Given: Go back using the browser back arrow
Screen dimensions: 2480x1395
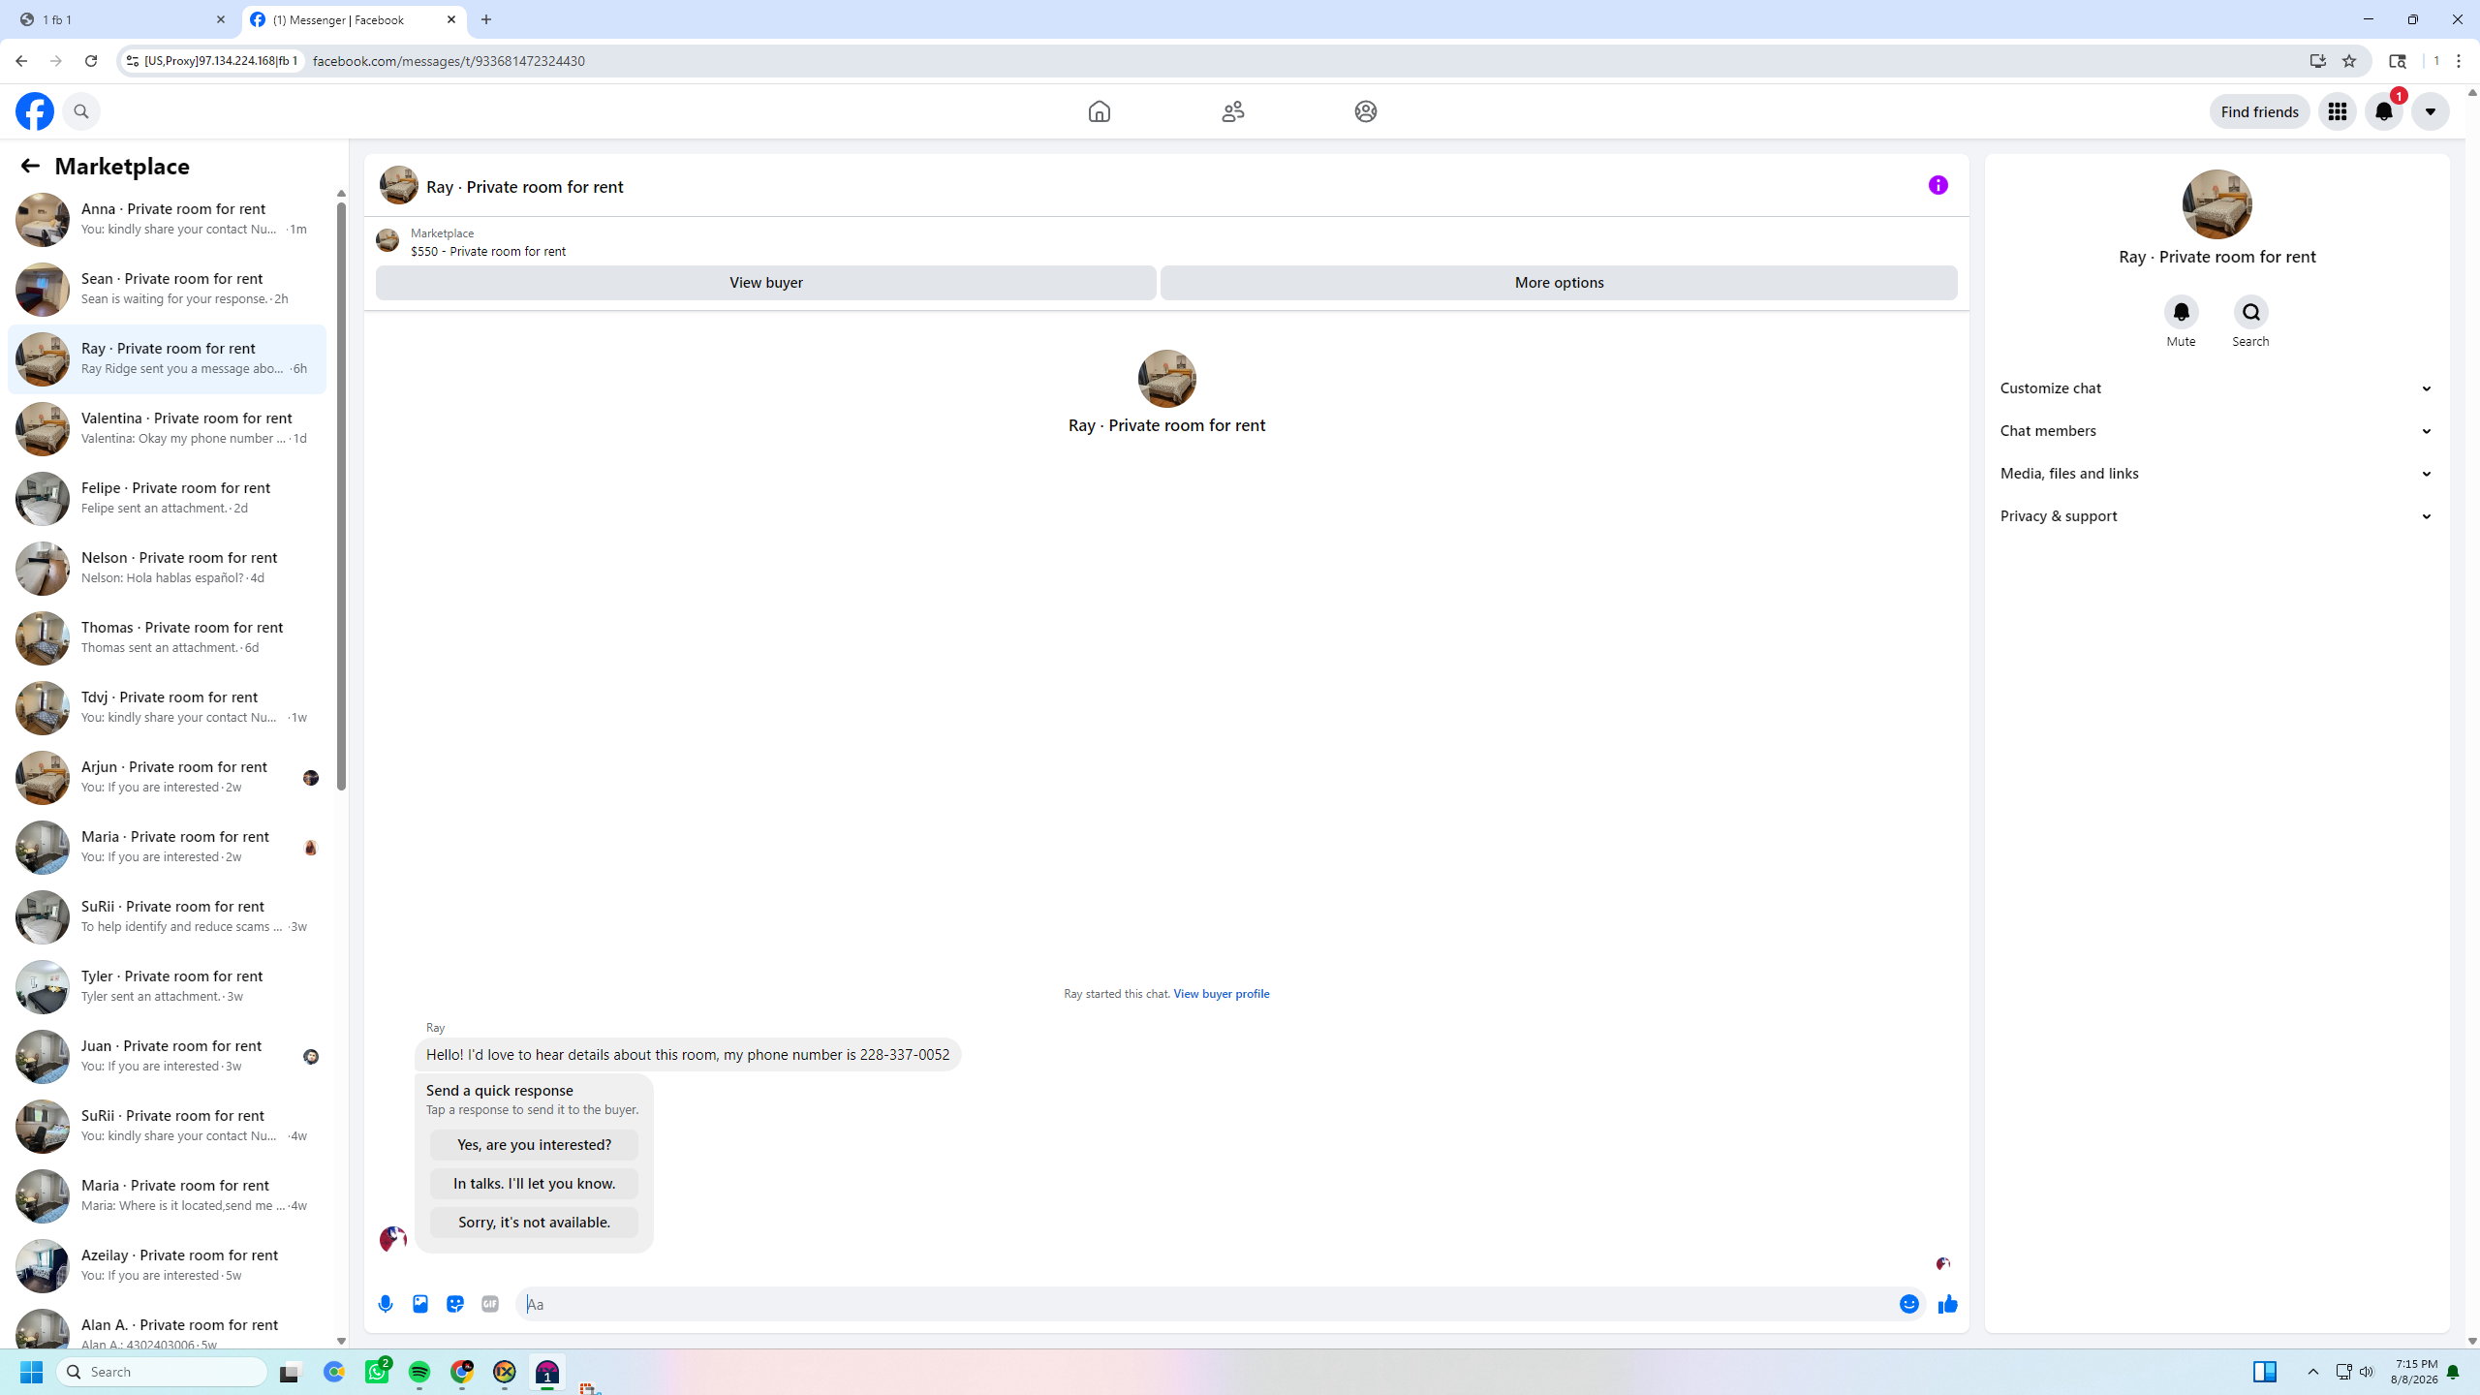Looking at the screenshot, I should click(x=21, y=61).
